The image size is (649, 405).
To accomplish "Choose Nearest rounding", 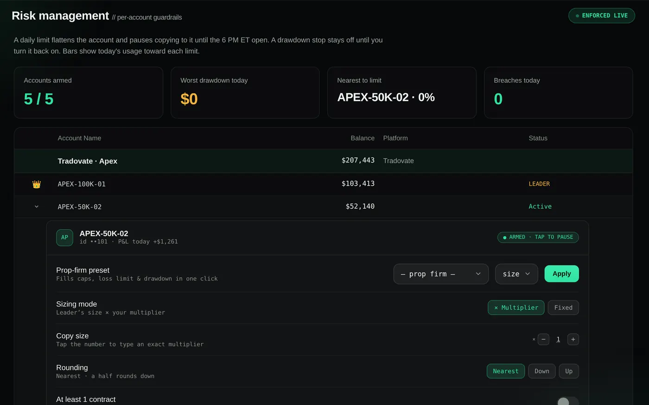I will [x=506, y=371].
